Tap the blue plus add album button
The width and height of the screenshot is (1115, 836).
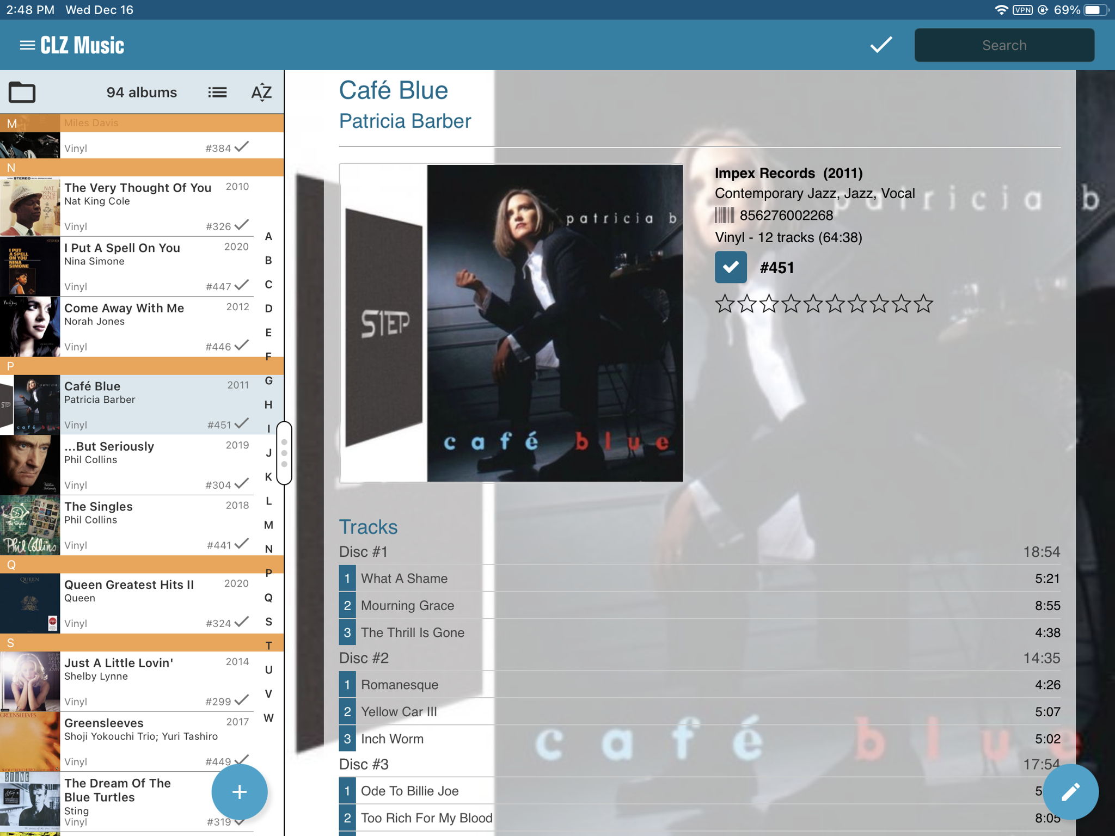click(240, 791)
